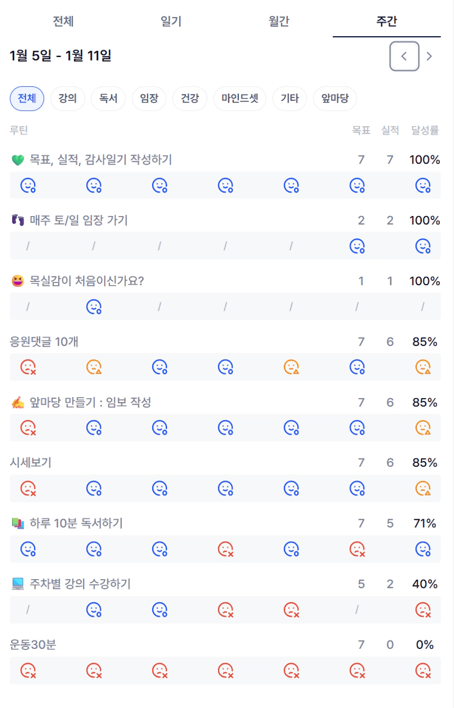Click books icon beside 하루 10분 독서하기
Image resolution: width=454 pixels, height=708 pixels.
pos(18,524)
